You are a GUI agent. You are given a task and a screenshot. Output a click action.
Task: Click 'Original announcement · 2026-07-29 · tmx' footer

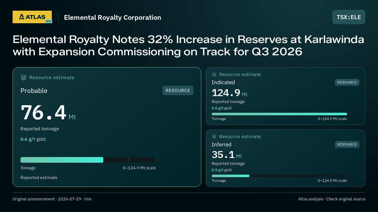pyautogui.click(x=52, y=199)
